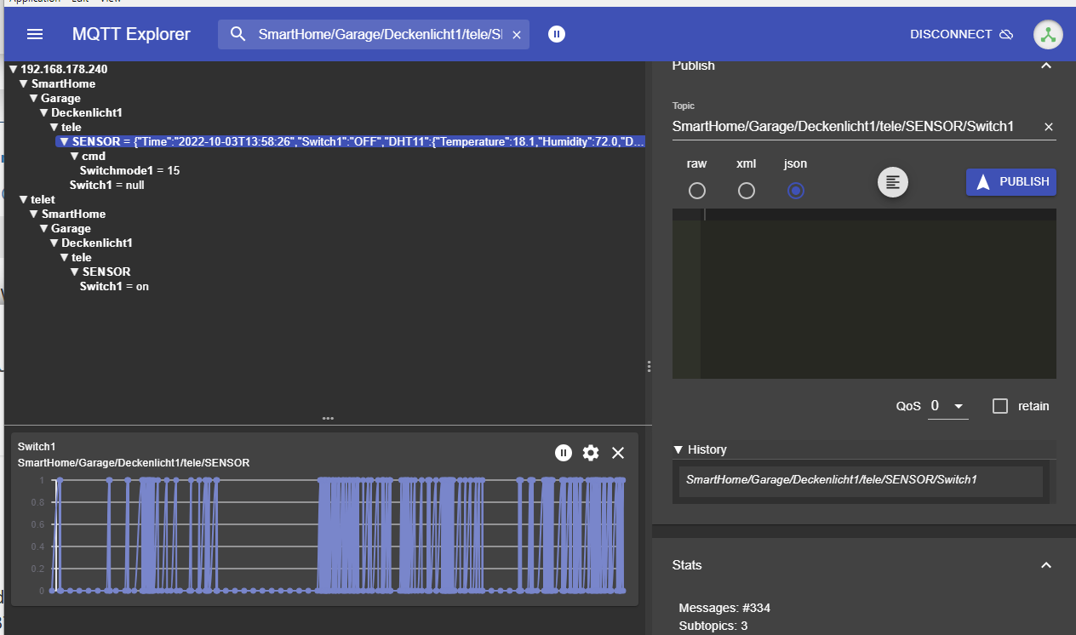
Task: Select the xml payload format
Action: point(747,191)
